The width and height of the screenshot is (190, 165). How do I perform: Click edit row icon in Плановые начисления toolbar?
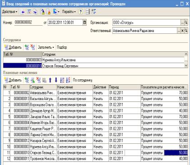(27, 80)
